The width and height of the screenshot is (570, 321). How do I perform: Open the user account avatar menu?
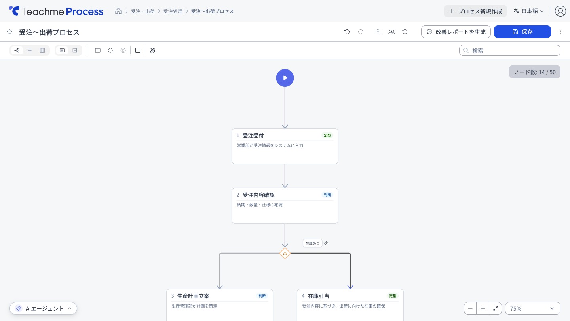(560, 11)
